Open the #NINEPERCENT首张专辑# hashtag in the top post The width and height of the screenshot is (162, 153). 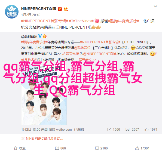point(45,21)
